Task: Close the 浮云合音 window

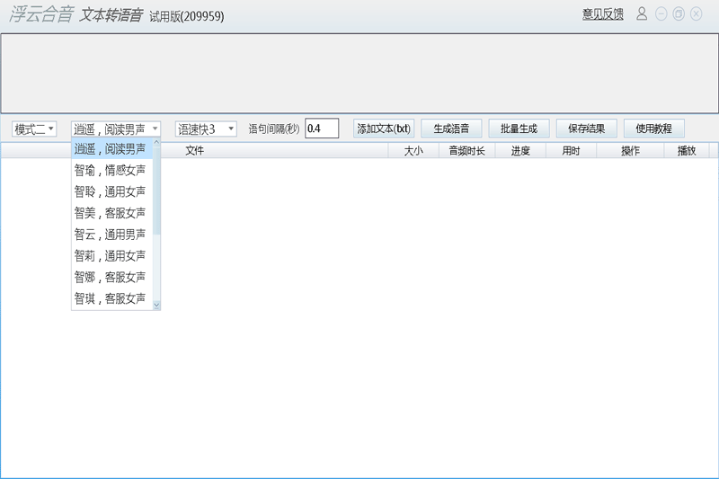Action: (x=696, y=14)
